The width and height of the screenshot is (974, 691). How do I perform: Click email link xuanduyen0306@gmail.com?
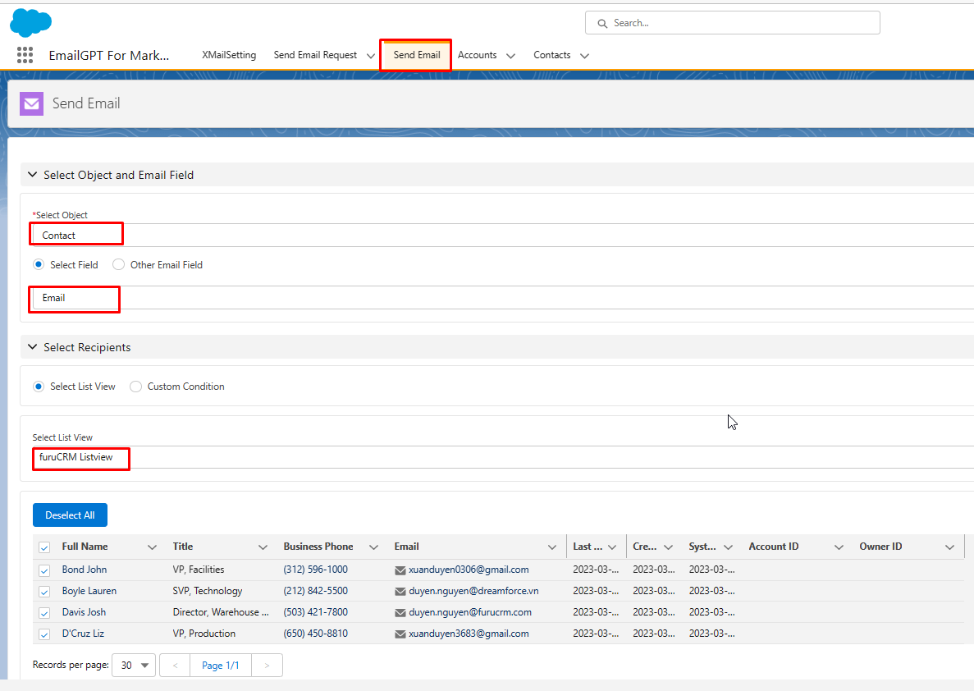coord(469,570)
